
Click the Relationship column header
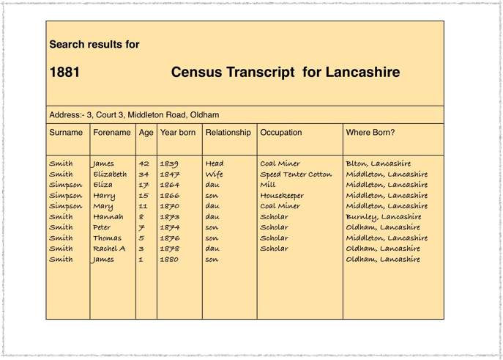point(228,133)
